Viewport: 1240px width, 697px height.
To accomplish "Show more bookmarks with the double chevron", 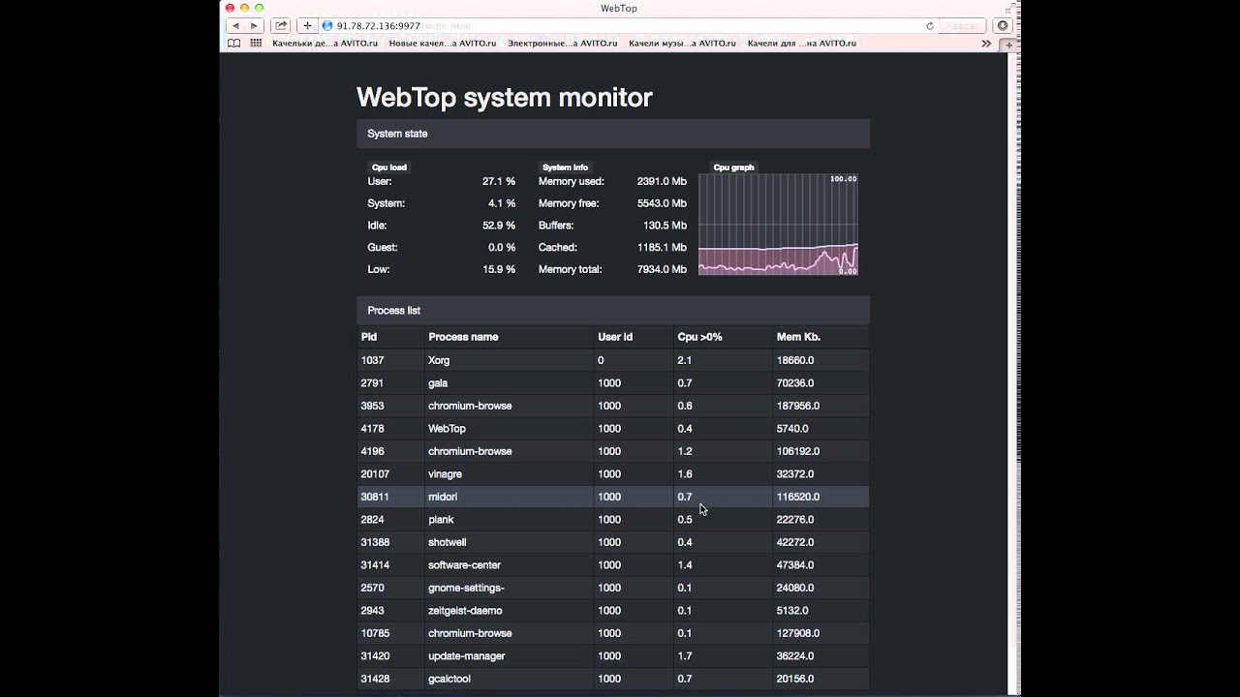I will (x=986, y=44).
